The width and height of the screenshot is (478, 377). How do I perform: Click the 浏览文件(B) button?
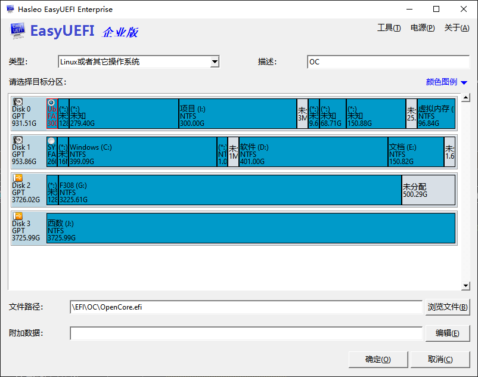pyautogui.click(x=448, y=307)
